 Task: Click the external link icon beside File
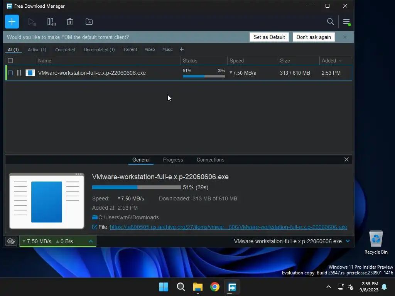[x=95, y=227]
